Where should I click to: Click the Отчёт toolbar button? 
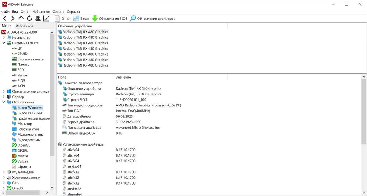pos(62,18)
